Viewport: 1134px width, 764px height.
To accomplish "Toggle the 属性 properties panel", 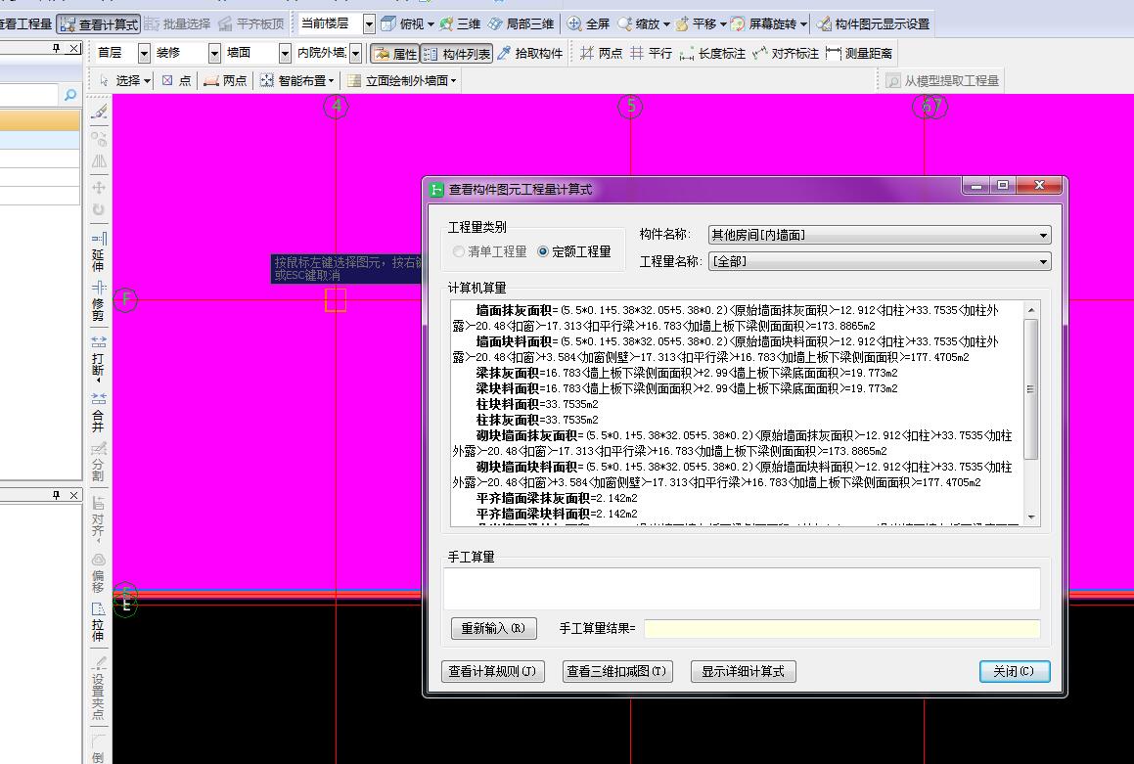I will [x=396, y=54].
